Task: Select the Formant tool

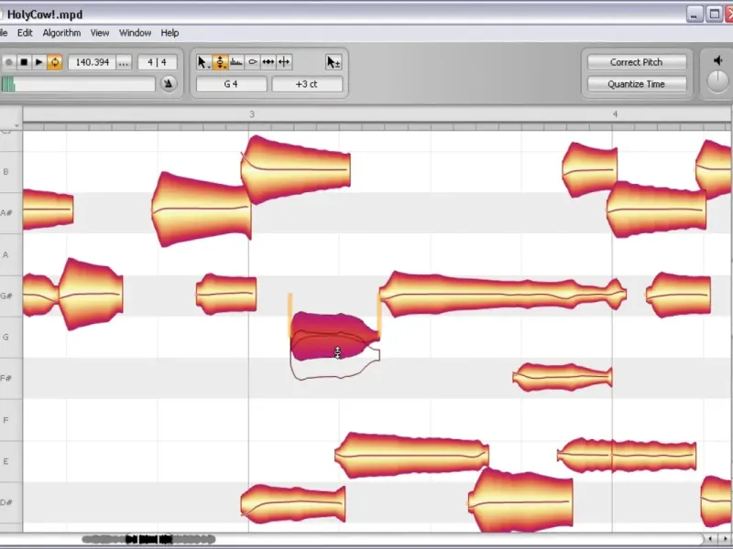Action: 236,62
